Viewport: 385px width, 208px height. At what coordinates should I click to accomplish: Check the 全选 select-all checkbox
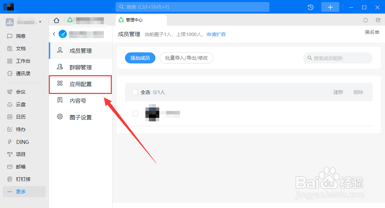[x=135, y=92]
